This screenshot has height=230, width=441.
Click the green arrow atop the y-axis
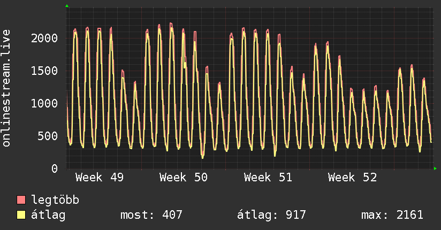pos(67,6)
